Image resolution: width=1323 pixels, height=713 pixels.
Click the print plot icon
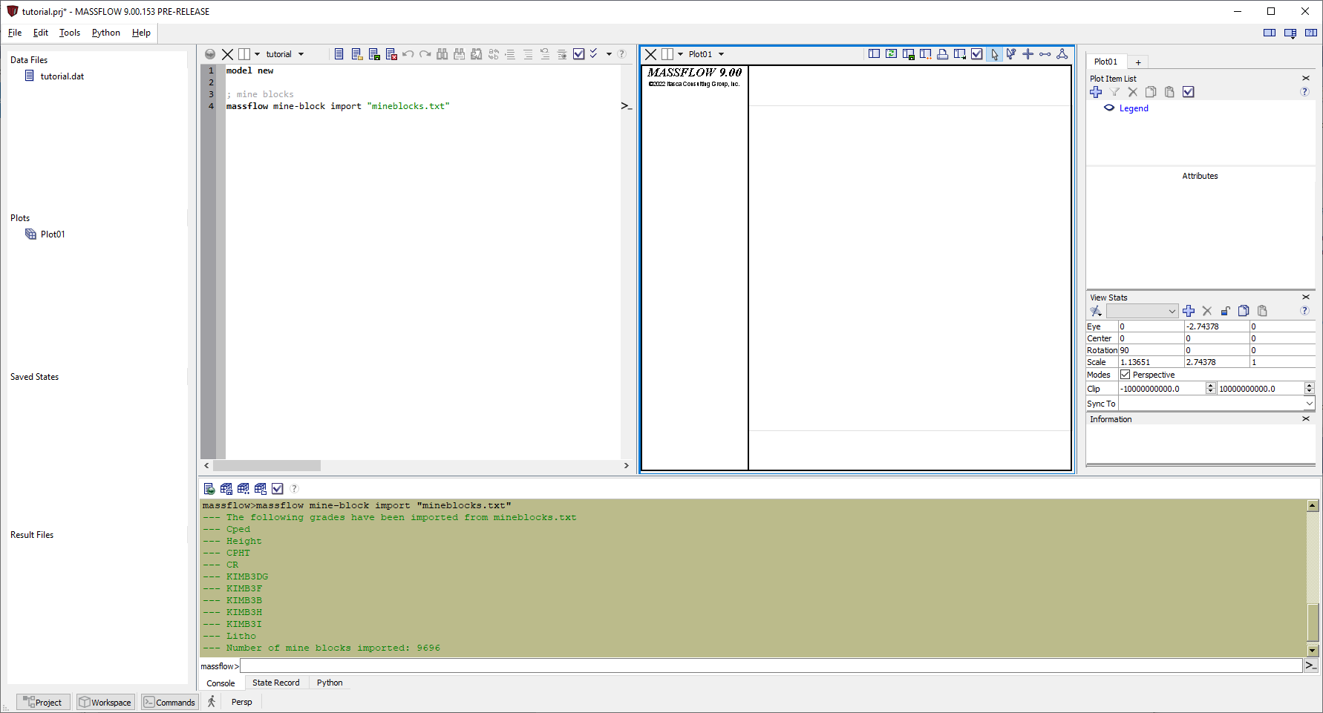tap(942, 54)
